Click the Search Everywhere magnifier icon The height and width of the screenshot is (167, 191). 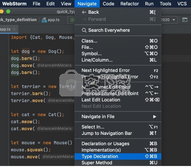84,30
